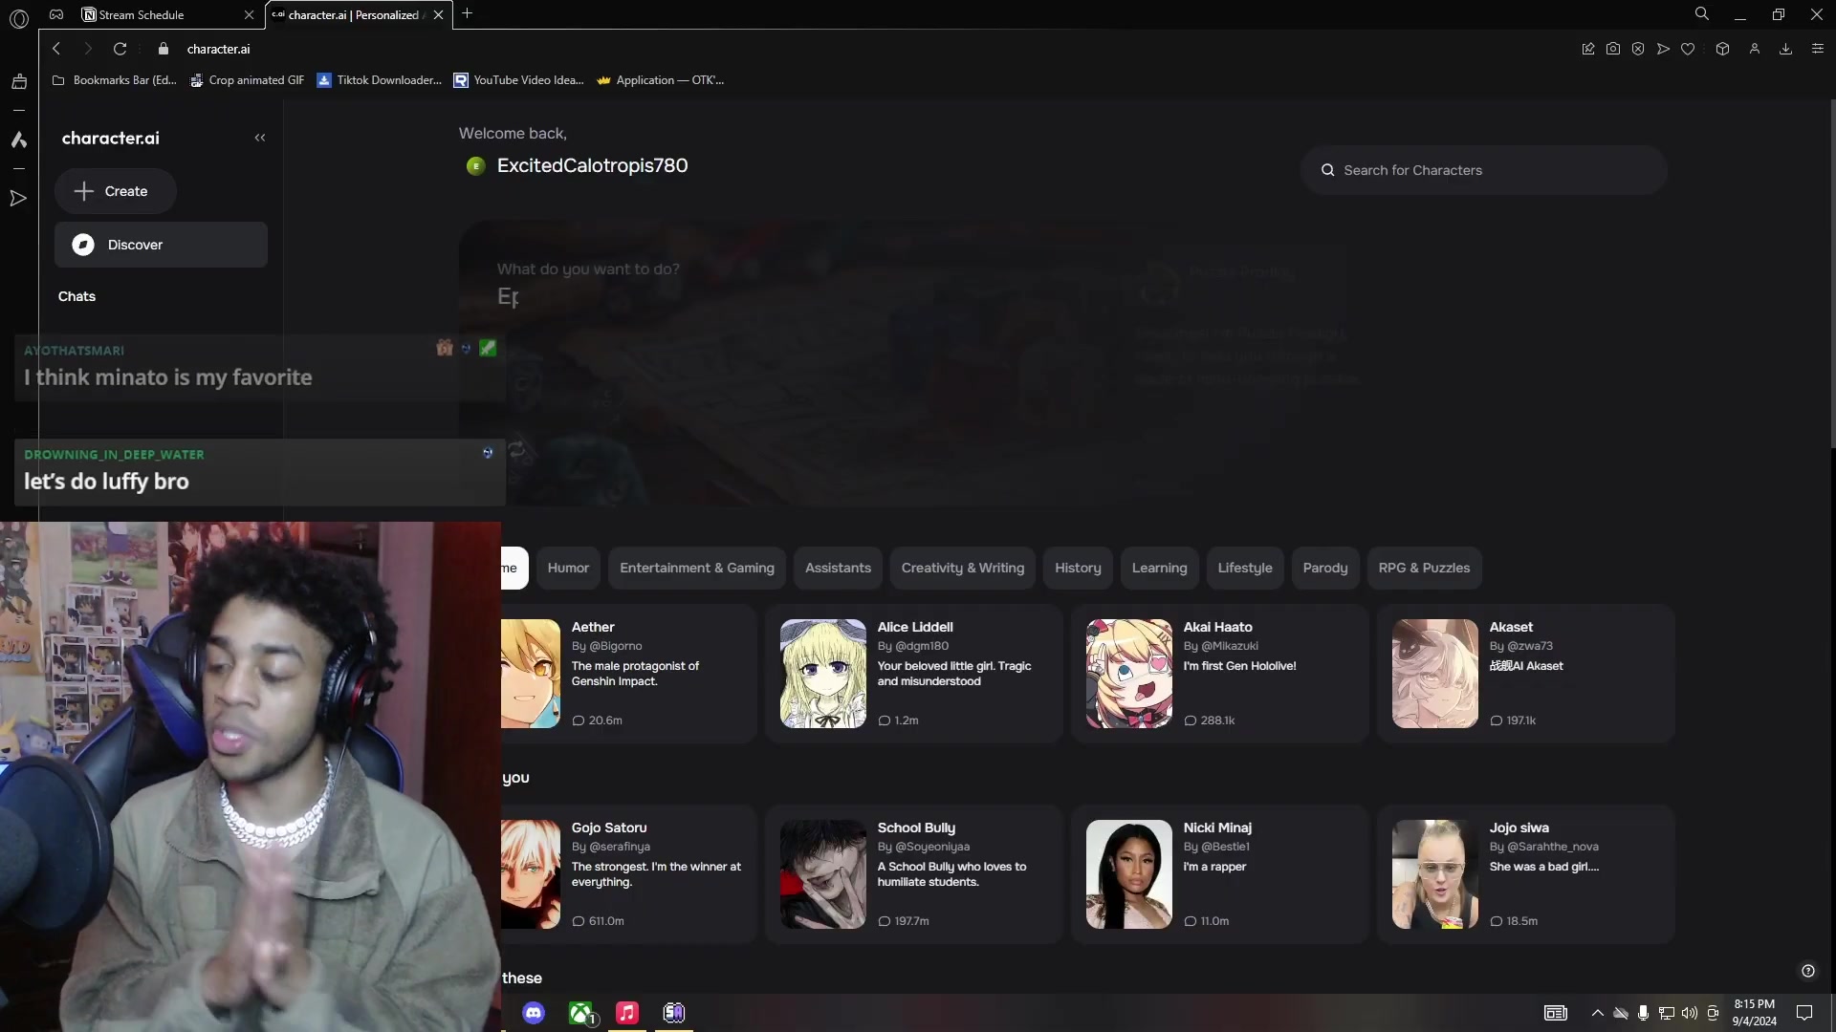Click the Create button in the sidebar
The height and width of the screenshot is (1032, 1836).
(115, 191)
